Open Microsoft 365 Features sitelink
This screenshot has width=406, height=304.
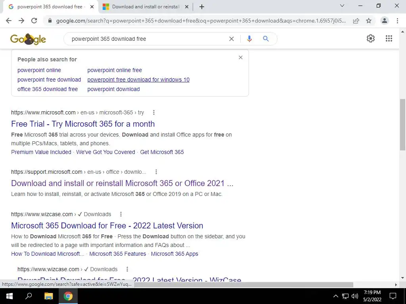pyautogui.click(x=117, y=254)
